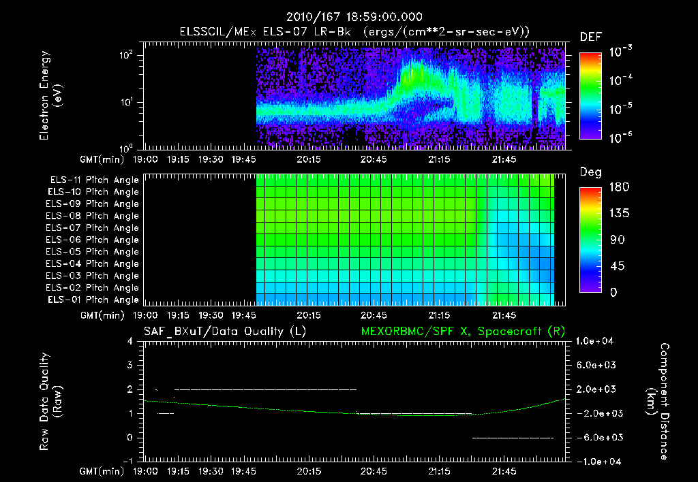Click the ELS-08 Pitch Angle row label
The height and width of the screenshot is (482, 698).
click(x=92, y=216)
